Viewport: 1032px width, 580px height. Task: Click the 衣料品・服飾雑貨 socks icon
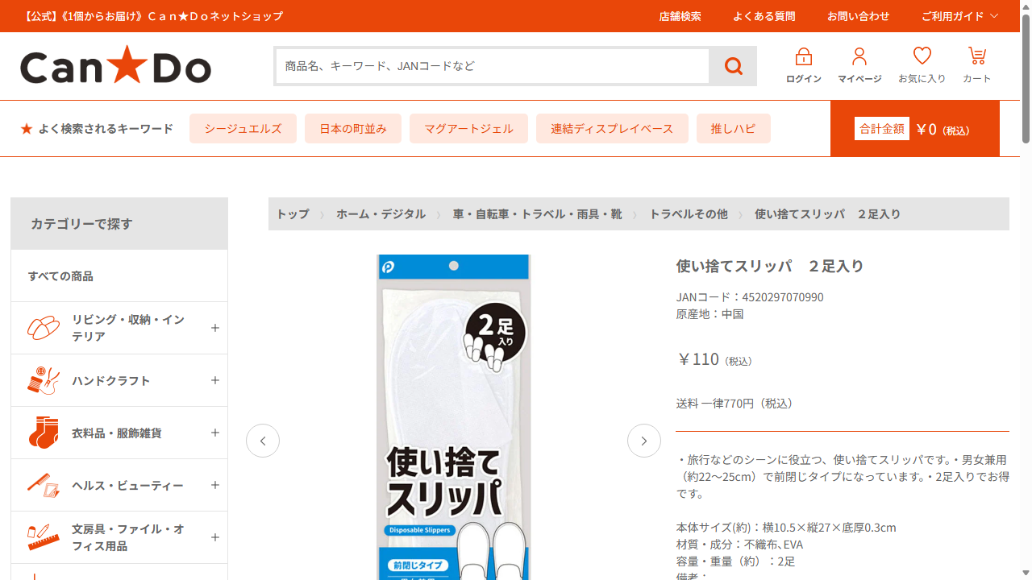pos(44,433)
